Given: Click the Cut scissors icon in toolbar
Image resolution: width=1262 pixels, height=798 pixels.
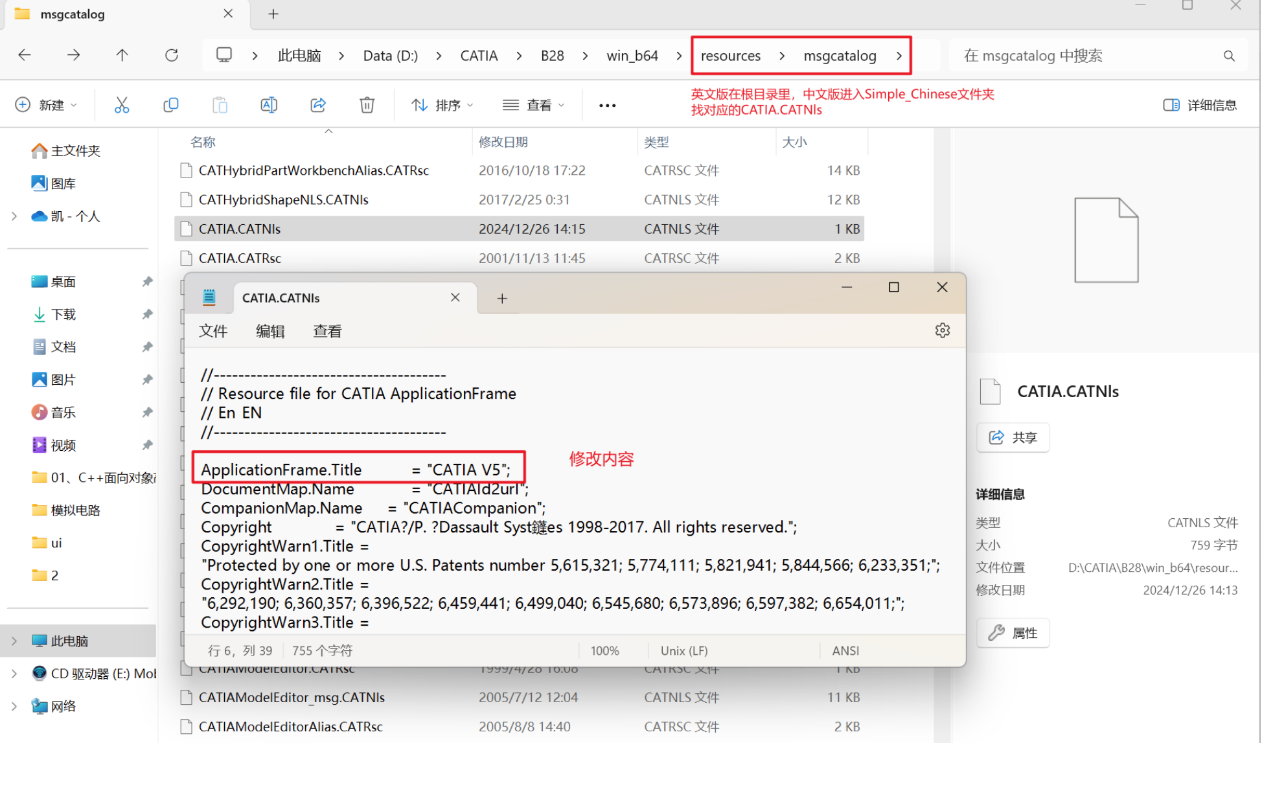Looking at the screenshot, I should pyautogui.click(x=122, y=105).
